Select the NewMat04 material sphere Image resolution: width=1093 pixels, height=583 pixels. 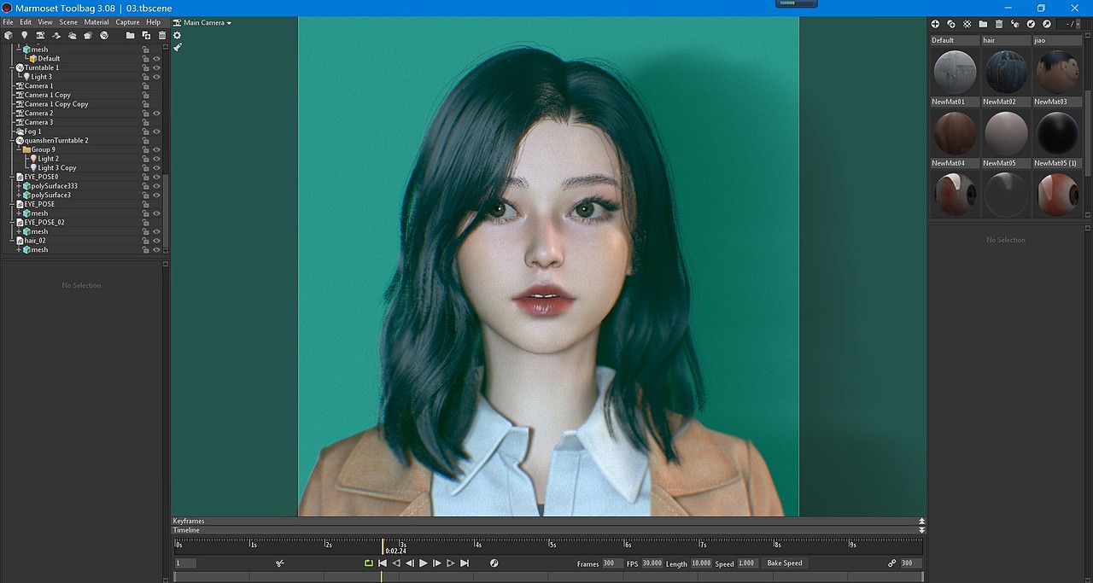pos(955,133)
